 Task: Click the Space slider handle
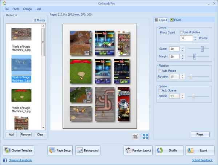tap(202, 49)
